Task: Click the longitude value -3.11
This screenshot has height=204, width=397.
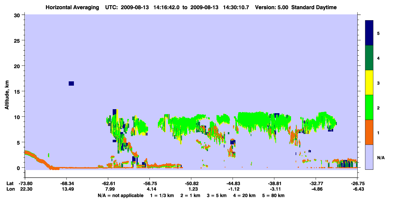Action: coord(275,189)
